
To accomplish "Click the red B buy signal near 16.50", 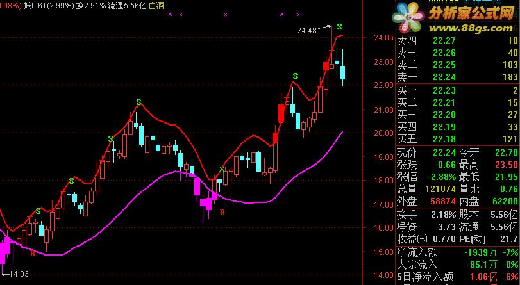I will (222, 213).
